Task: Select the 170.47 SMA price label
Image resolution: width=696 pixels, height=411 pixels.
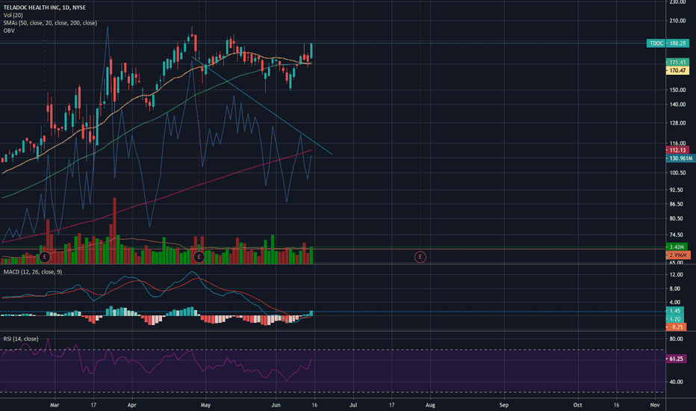Action: pyautogui.click(x=677, y=70)
